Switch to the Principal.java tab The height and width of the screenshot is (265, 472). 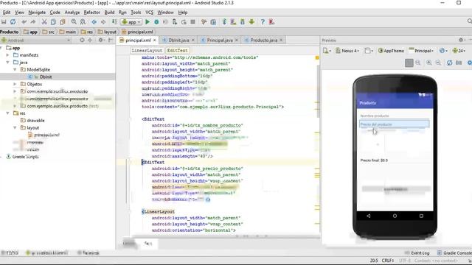[220, 40]
